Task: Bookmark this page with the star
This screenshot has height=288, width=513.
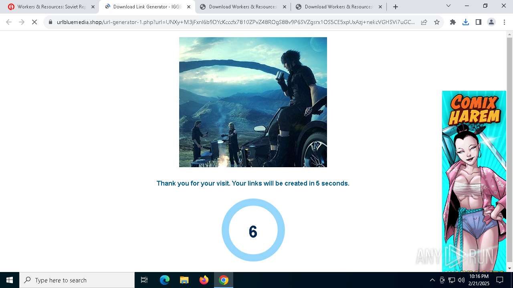Action: [437, 22]
